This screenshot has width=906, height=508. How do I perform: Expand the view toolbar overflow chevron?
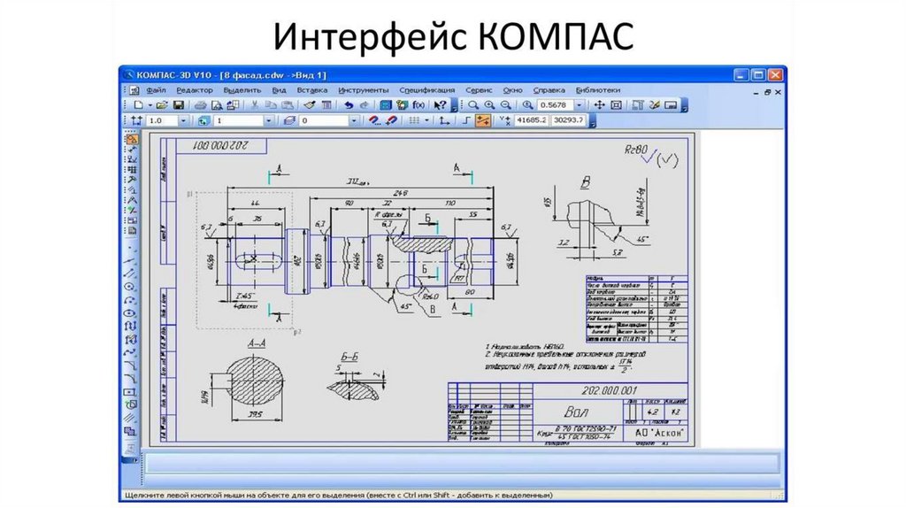685,106
